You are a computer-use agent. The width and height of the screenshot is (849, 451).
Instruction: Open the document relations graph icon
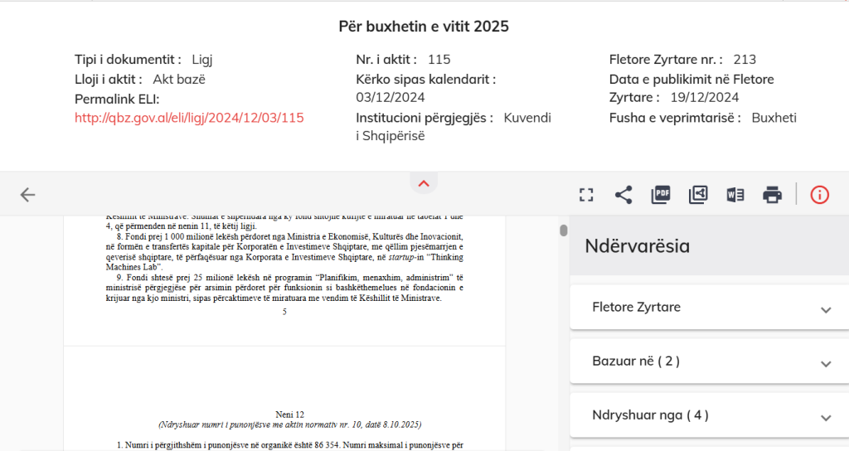698,195
